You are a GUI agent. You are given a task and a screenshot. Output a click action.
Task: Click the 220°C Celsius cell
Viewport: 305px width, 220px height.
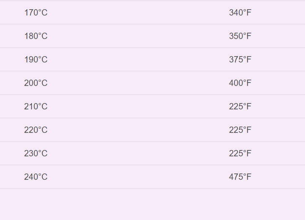pos(36,130)
